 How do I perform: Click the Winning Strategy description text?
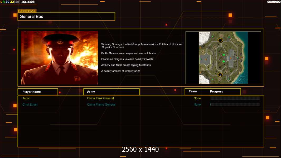[142, 46]
